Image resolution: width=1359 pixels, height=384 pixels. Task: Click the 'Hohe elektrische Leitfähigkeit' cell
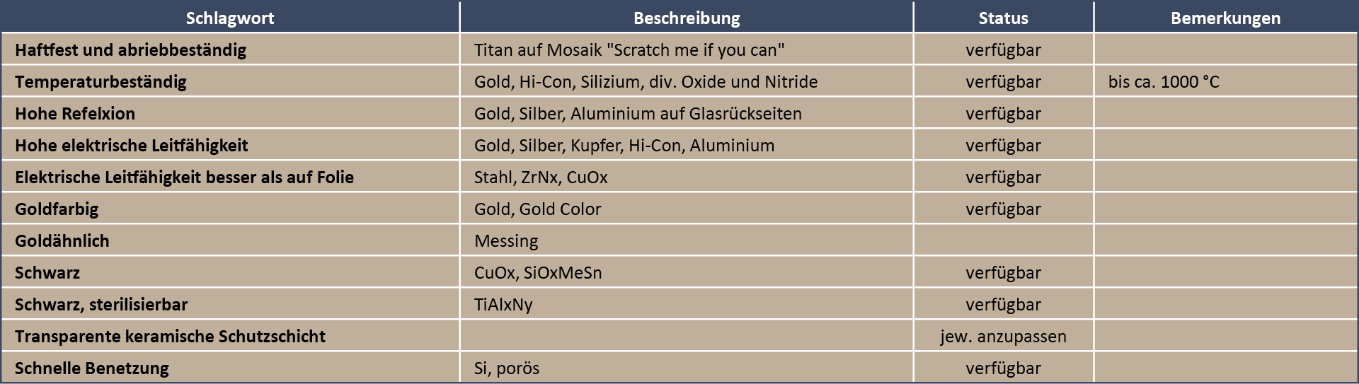click(230, 145)
